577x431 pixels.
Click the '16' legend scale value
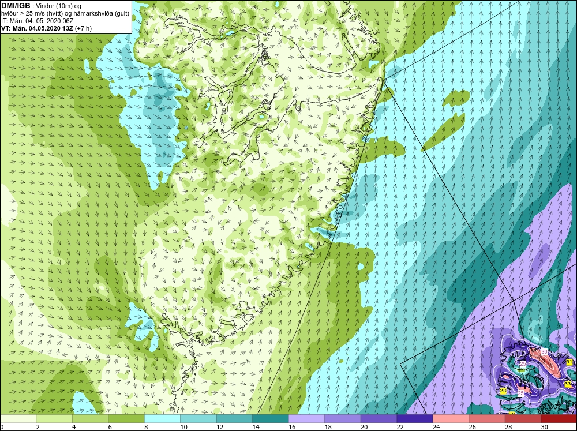tap(292, 427)
